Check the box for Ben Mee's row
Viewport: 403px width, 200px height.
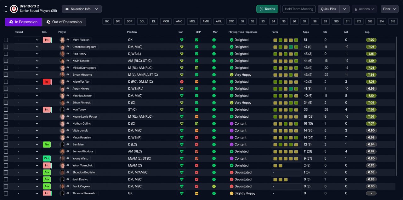(x=6, y=144)
